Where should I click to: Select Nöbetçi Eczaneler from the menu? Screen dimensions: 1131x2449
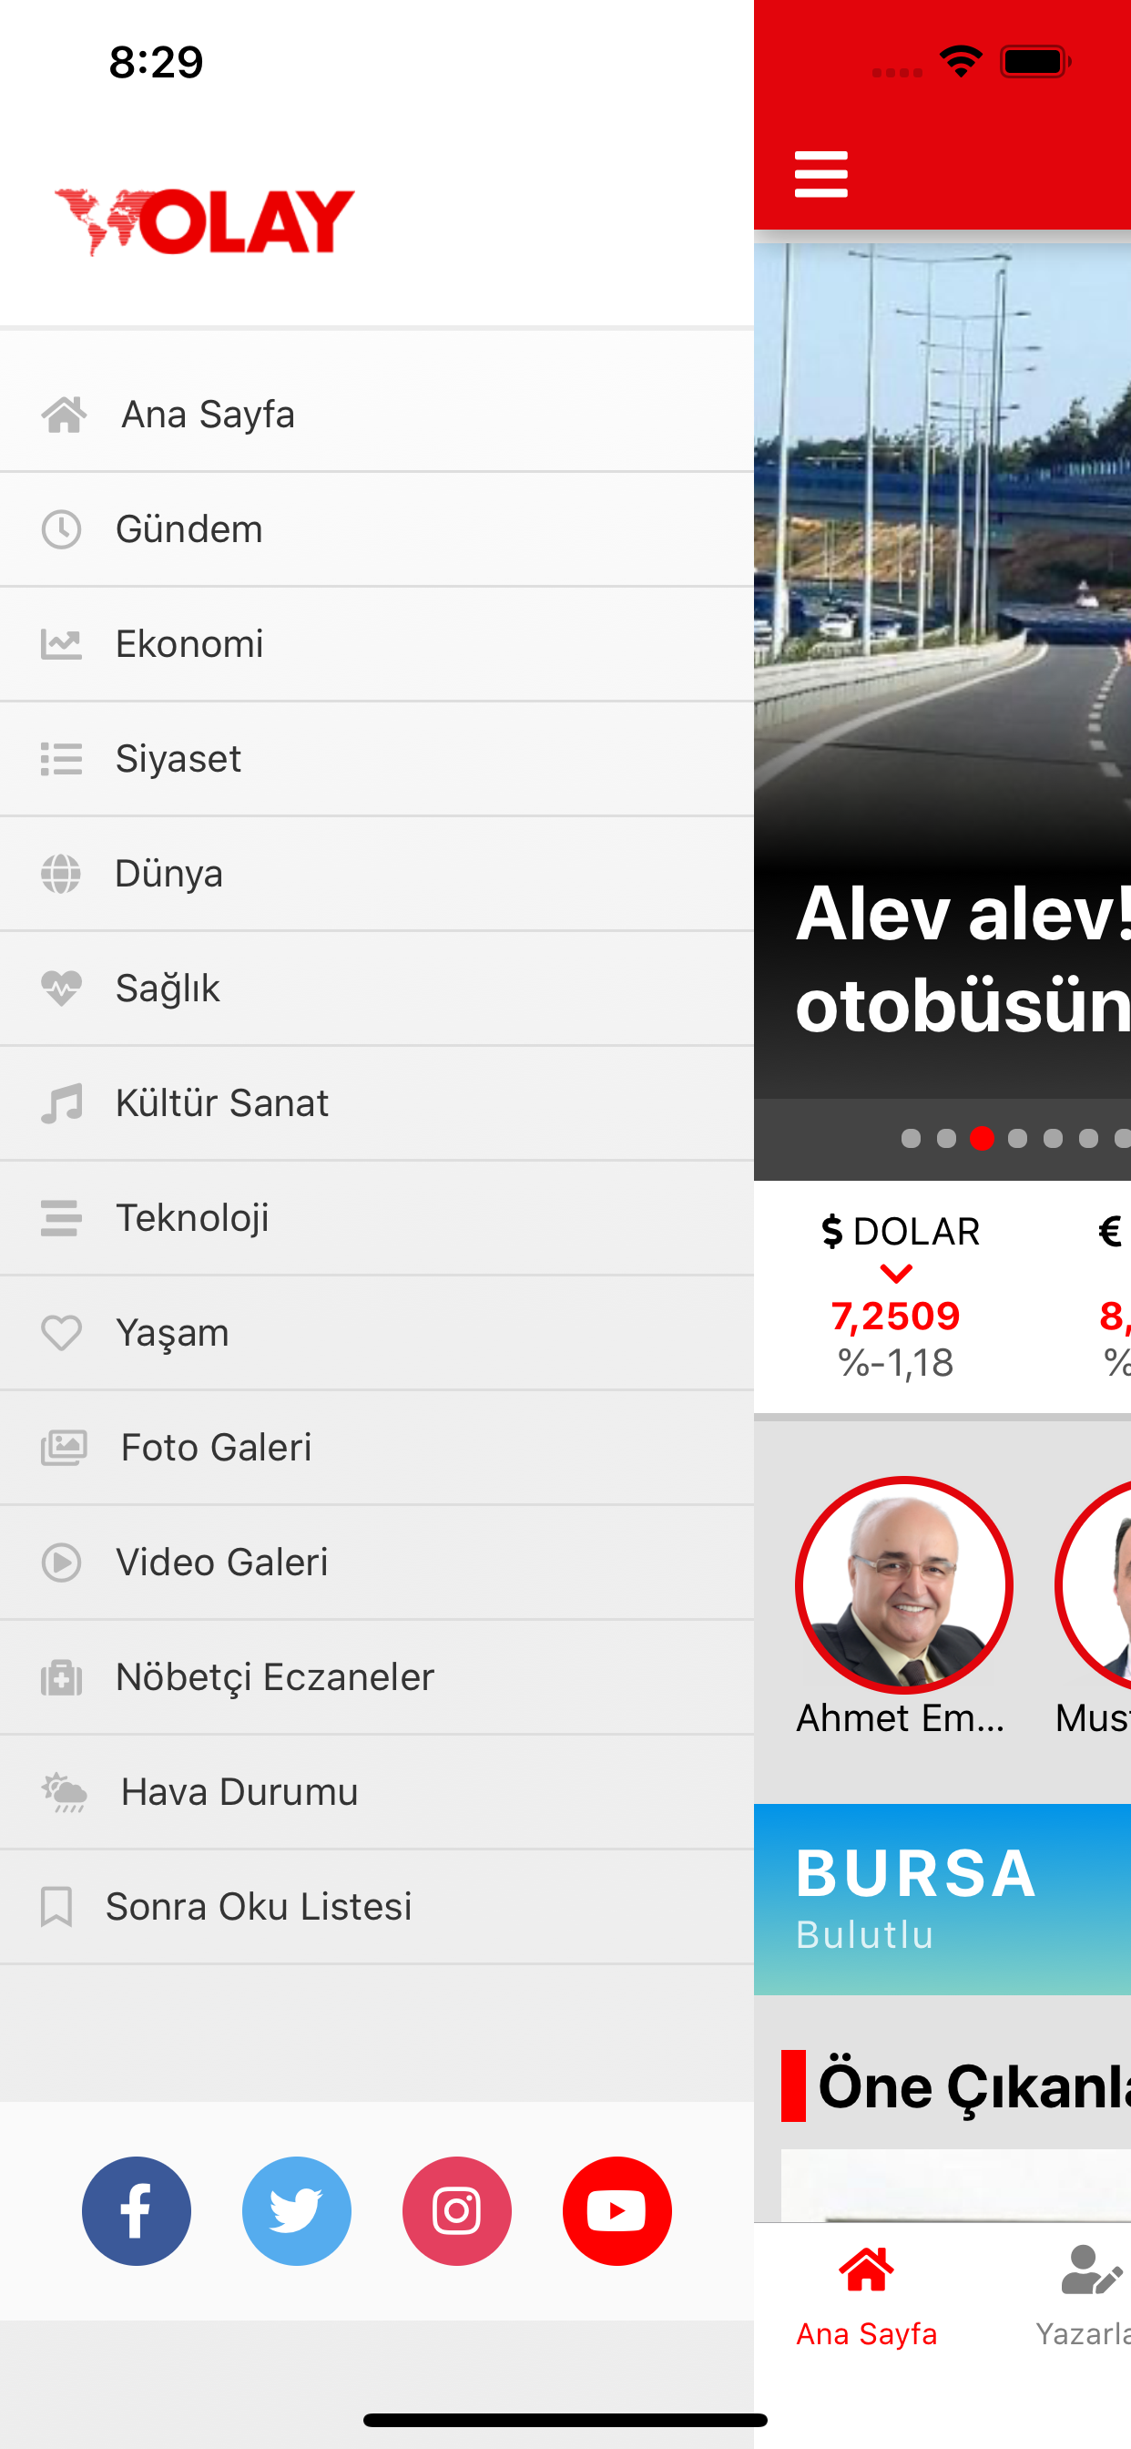point(377,1677)
